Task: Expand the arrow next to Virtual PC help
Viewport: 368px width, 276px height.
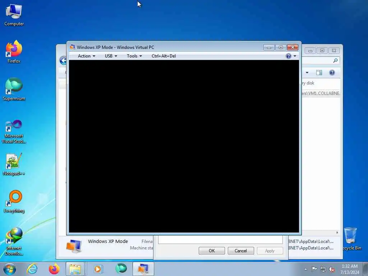Action: tap(295, 56)
